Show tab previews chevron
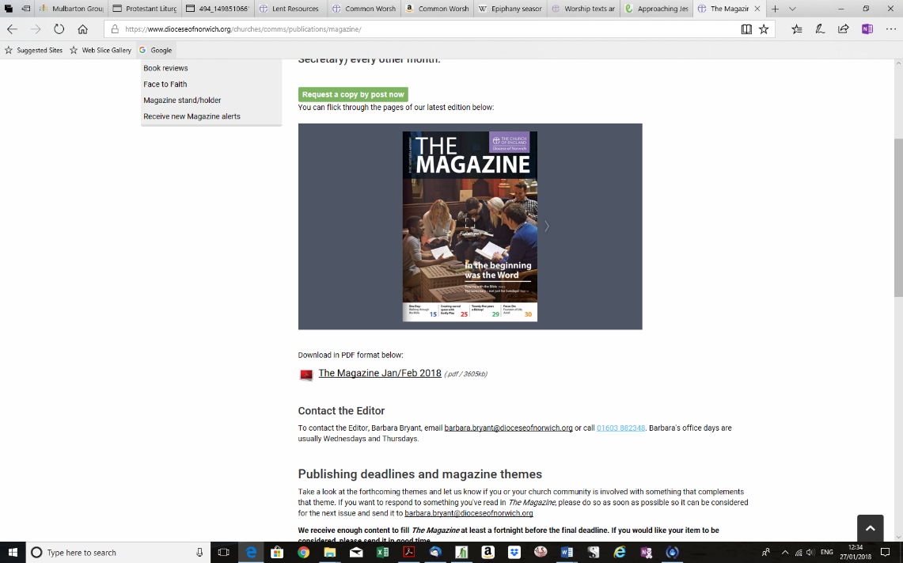 pos(792,9)
